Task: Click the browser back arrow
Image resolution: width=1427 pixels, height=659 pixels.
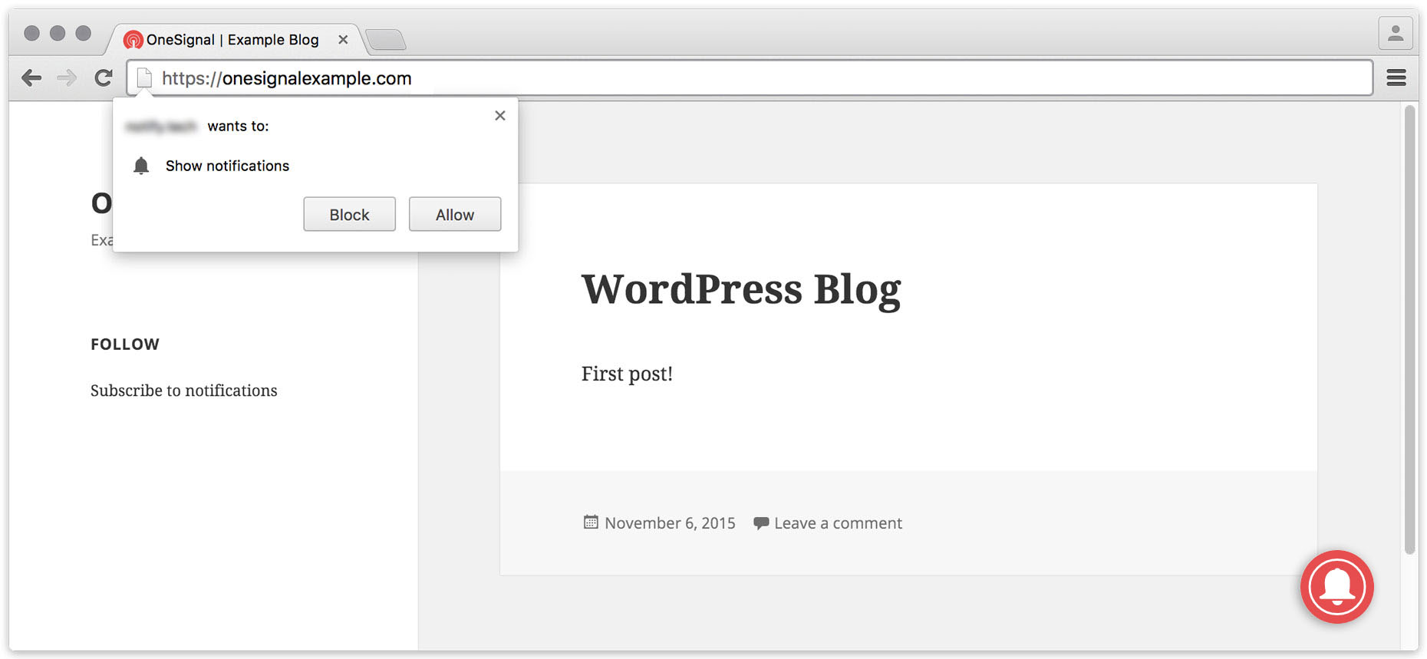Action: [x=31, y=77]
